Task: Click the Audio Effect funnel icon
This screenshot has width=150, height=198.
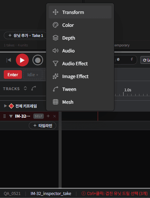Action: [56, 63]
